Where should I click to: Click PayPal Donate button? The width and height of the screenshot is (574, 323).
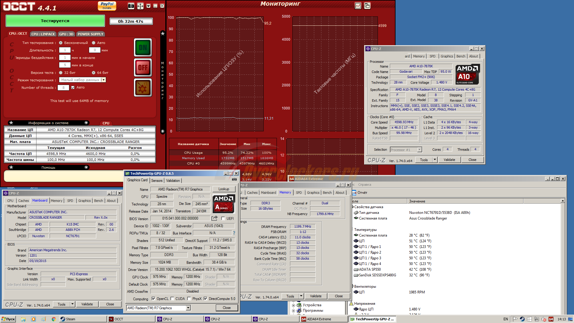pos(107,6)
